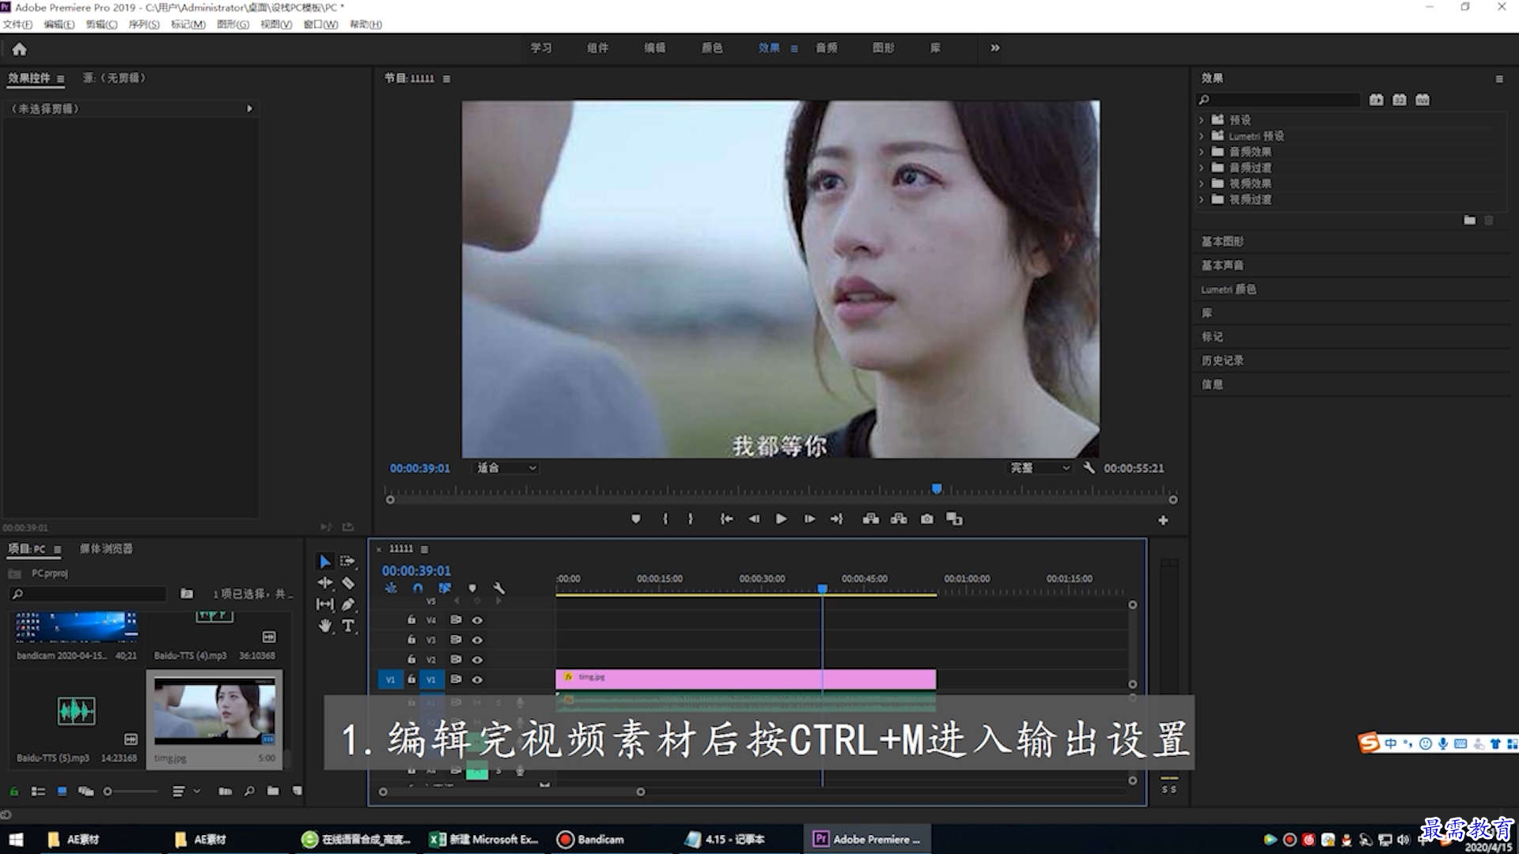Go to In point in program monitor
Viewport: 1519px width, 854px height.
click(x=726, y=519)
